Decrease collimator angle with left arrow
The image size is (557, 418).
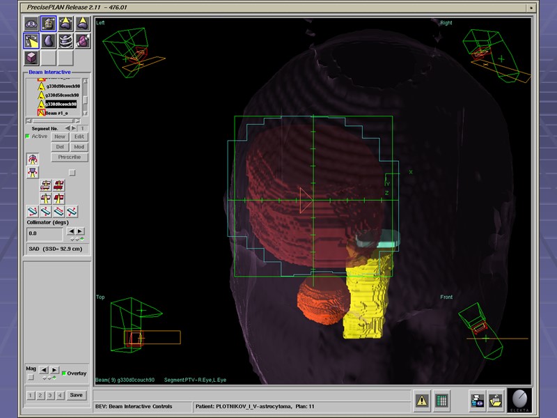(72, 231)
